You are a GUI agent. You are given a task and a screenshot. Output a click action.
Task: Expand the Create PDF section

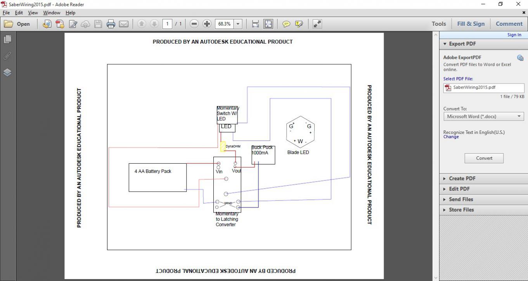pos(462,178)
